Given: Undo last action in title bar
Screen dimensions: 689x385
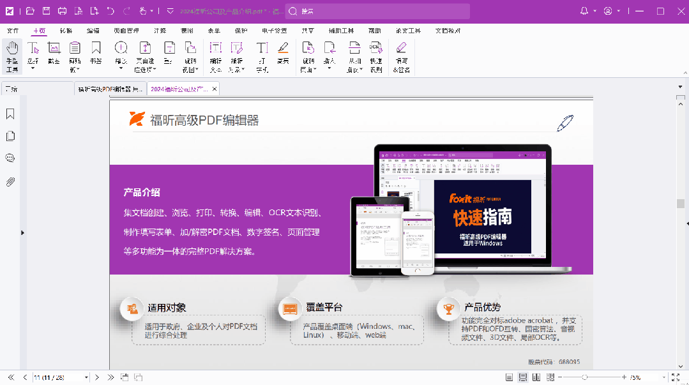Looking at the screenshot, I should coord(110,11).
